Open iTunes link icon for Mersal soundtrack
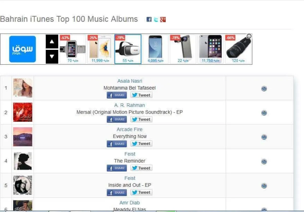Image resolution: width=304 pixels, height=212 pixels. pos(264,113)
